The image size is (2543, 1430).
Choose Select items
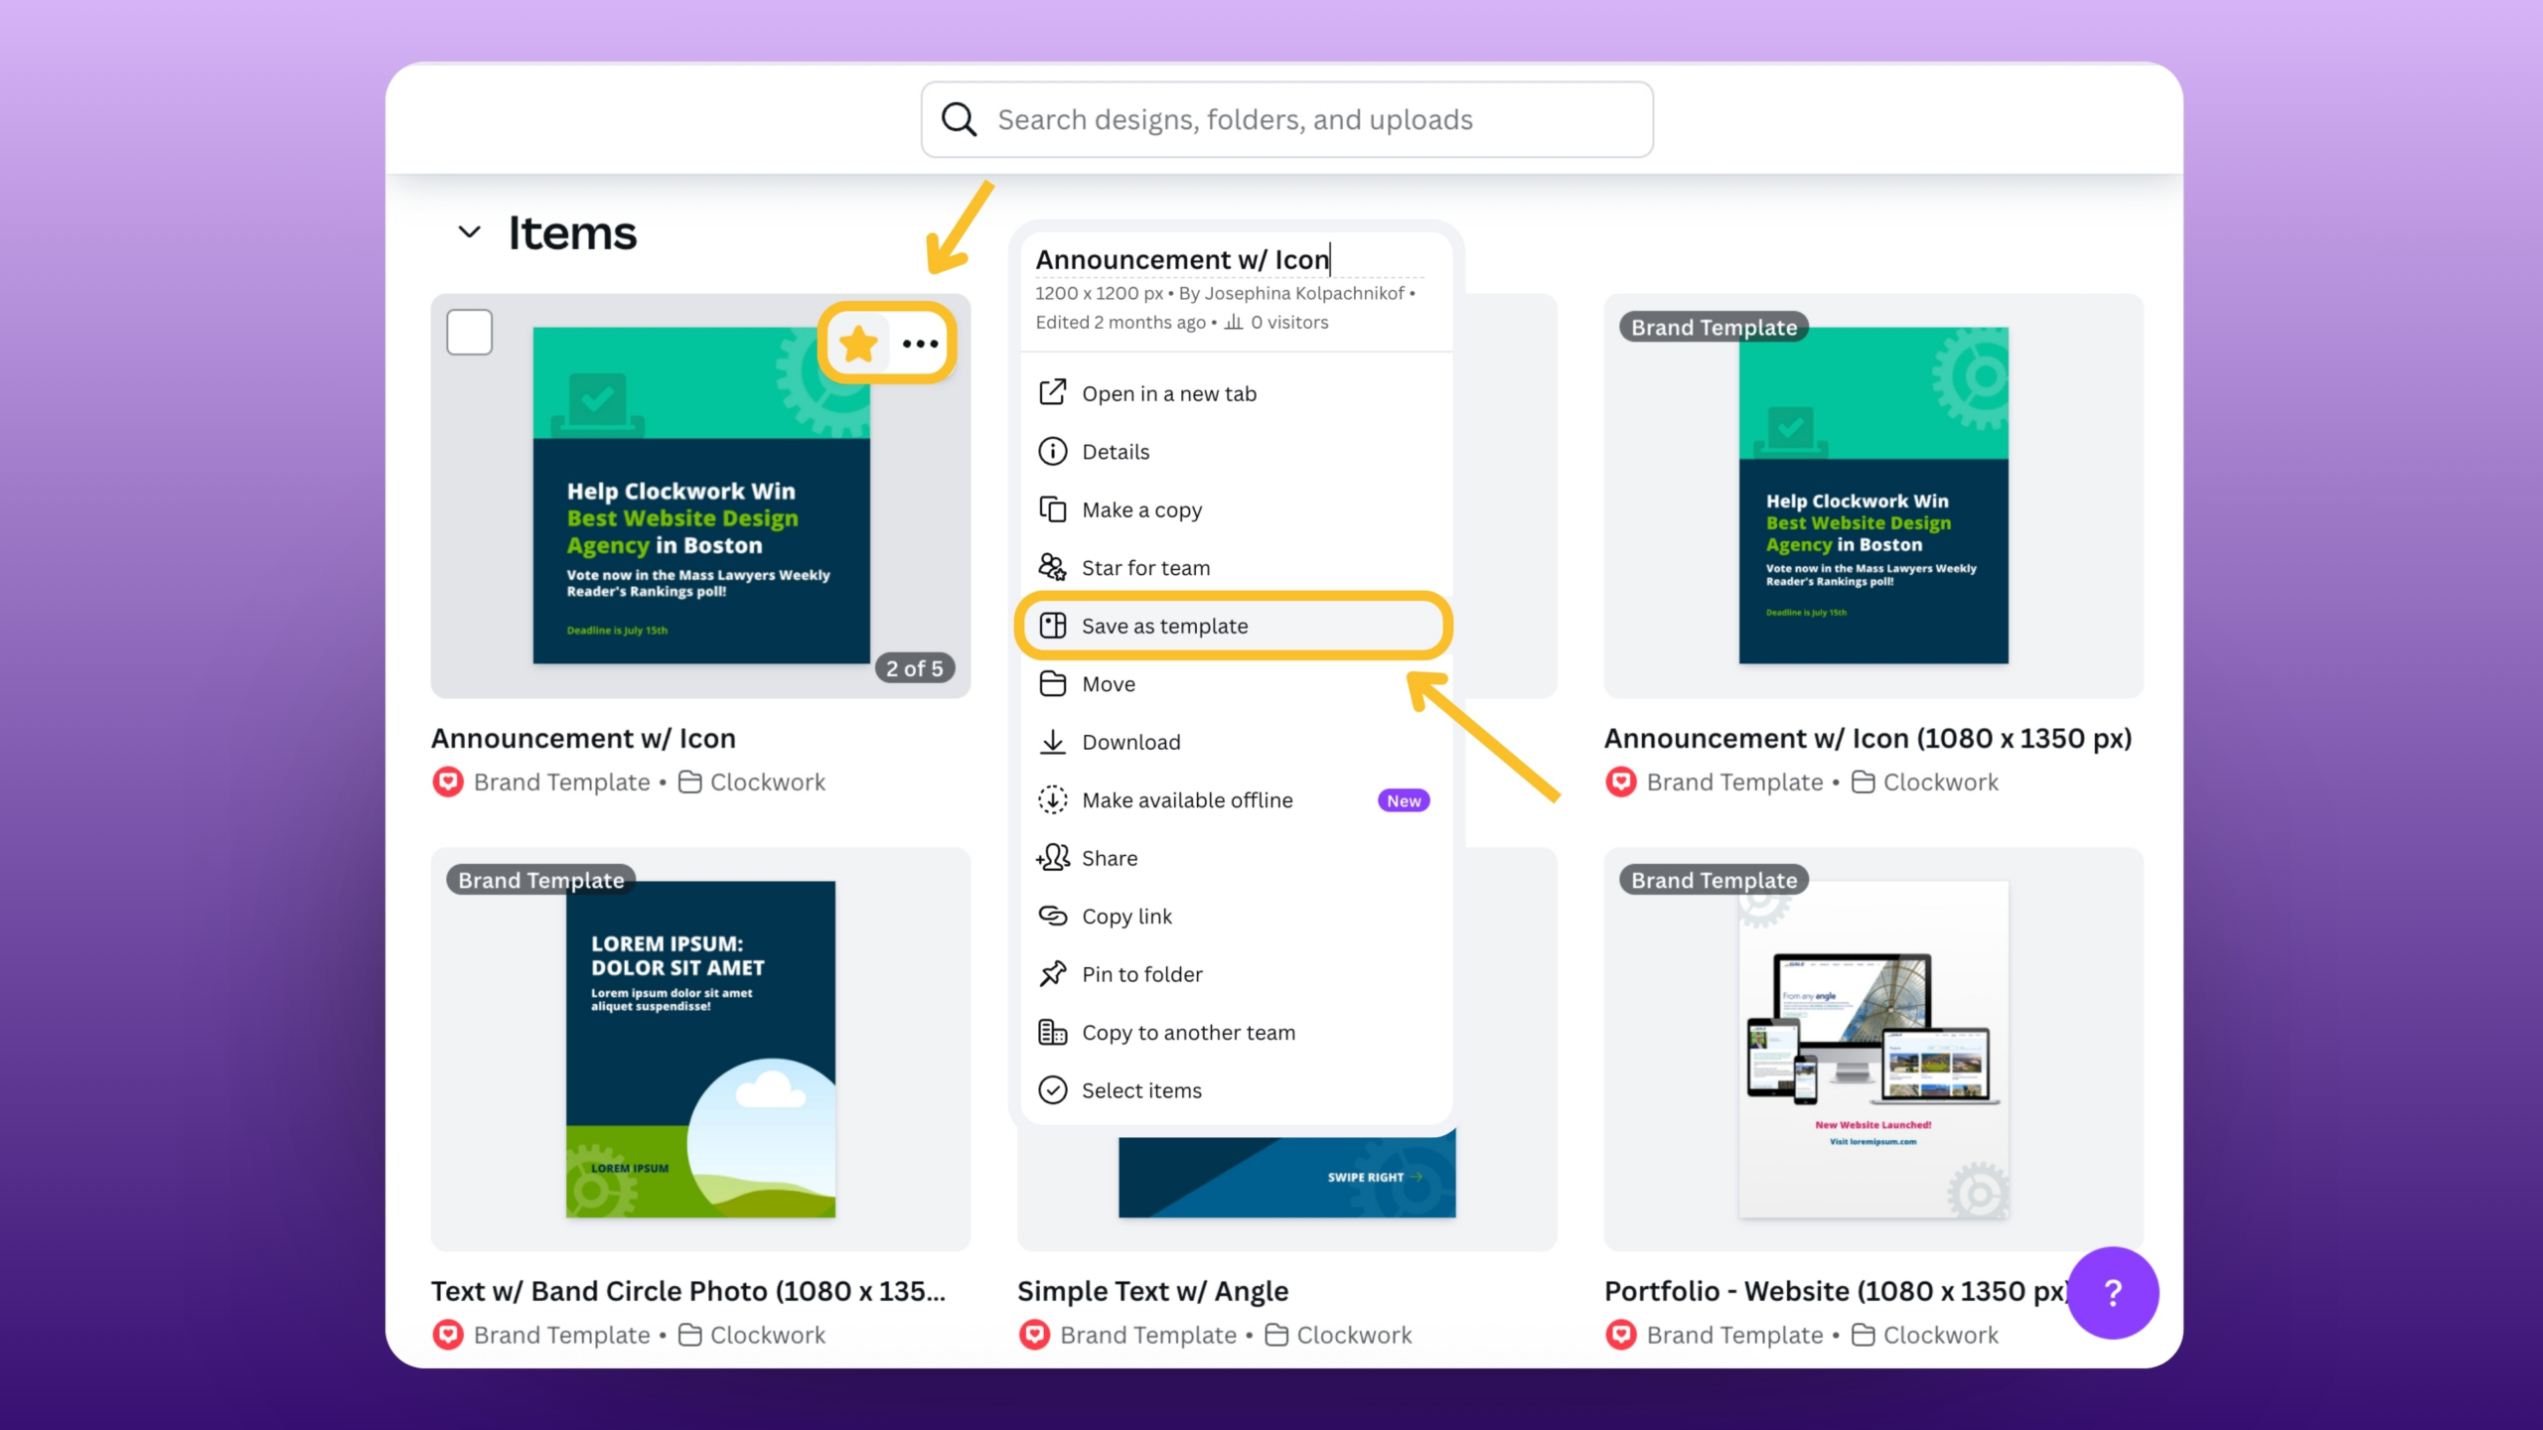1236,1090
